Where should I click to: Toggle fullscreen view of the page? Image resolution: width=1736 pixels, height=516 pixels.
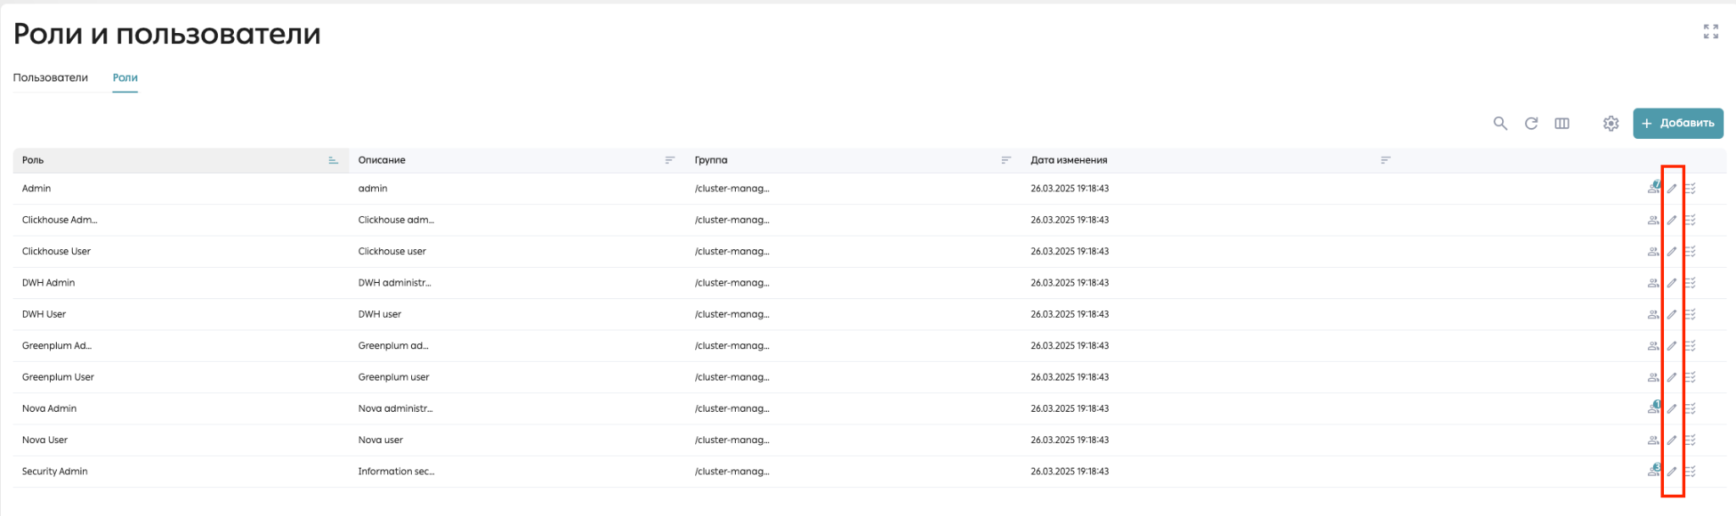pos(1711,31)
